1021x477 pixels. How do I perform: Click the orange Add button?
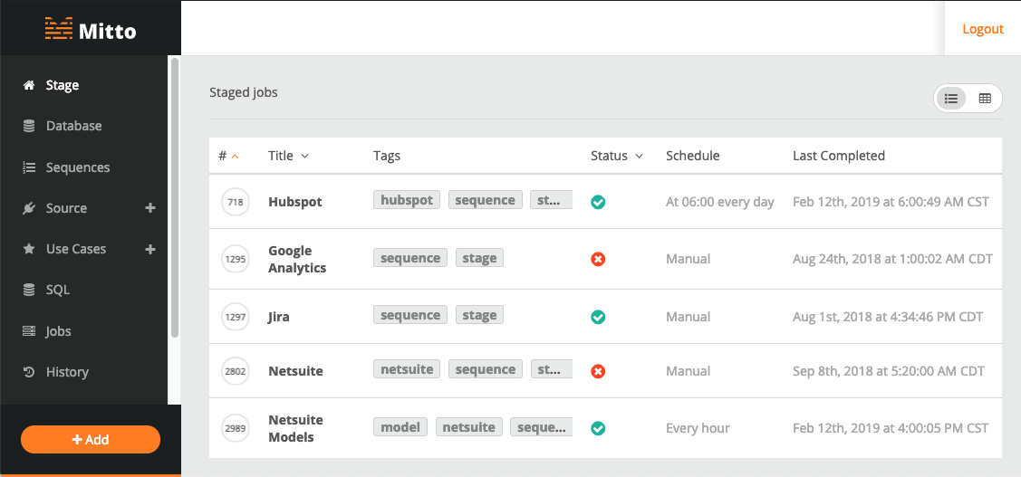[x=91, y=439]
